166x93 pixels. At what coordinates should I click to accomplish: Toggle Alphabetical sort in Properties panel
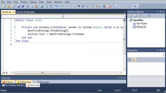[x=134, y=60]
